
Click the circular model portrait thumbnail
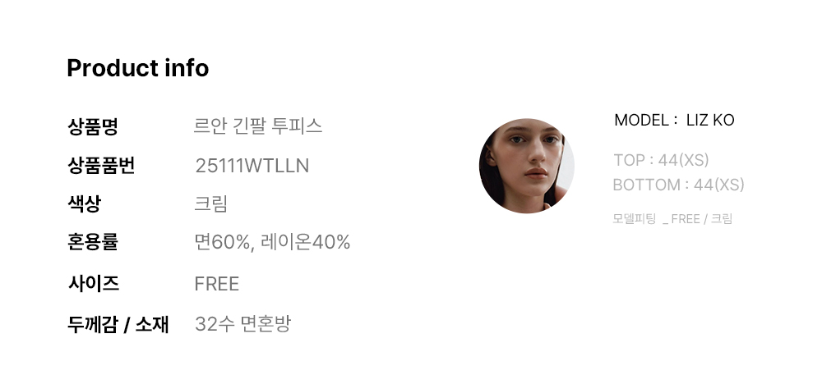(526, 165)
